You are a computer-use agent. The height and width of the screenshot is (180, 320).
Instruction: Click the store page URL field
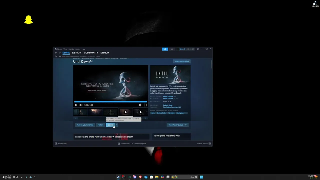[x=81, y=56]
